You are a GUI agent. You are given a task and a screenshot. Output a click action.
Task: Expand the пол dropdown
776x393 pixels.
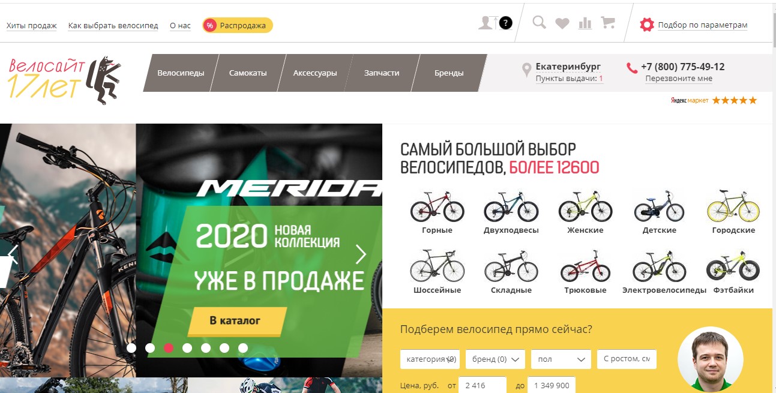coord(561,359)
